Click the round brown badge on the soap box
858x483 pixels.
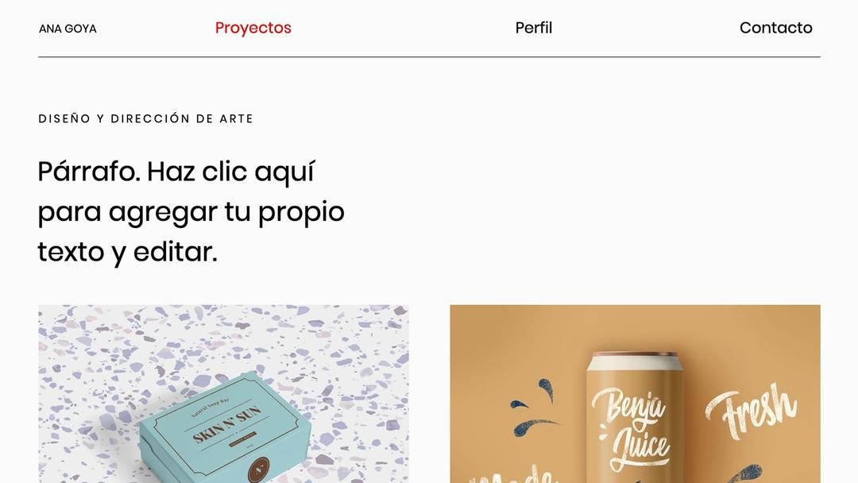click(x=258, y=470)
